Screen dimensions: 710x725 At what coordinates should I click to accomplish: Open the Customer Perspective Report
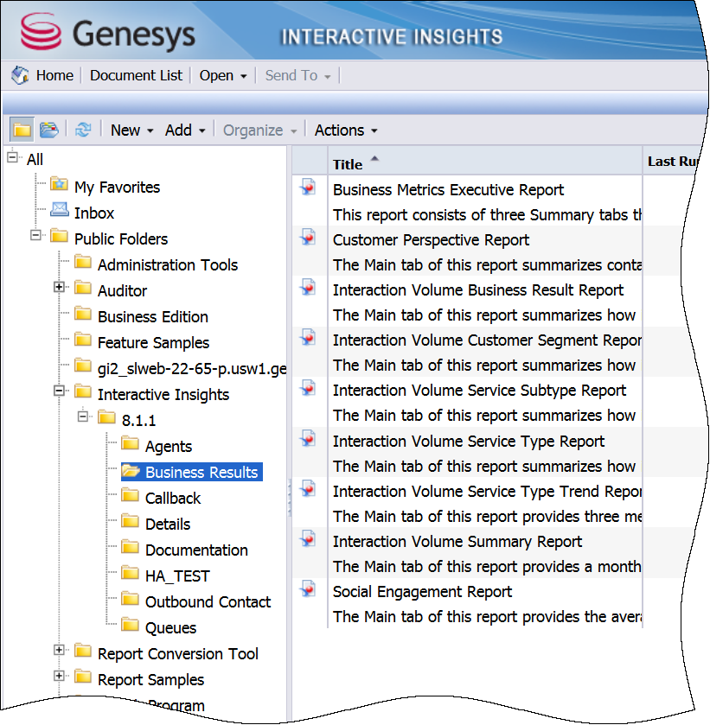pyautogui.click(x=431, y=240)
